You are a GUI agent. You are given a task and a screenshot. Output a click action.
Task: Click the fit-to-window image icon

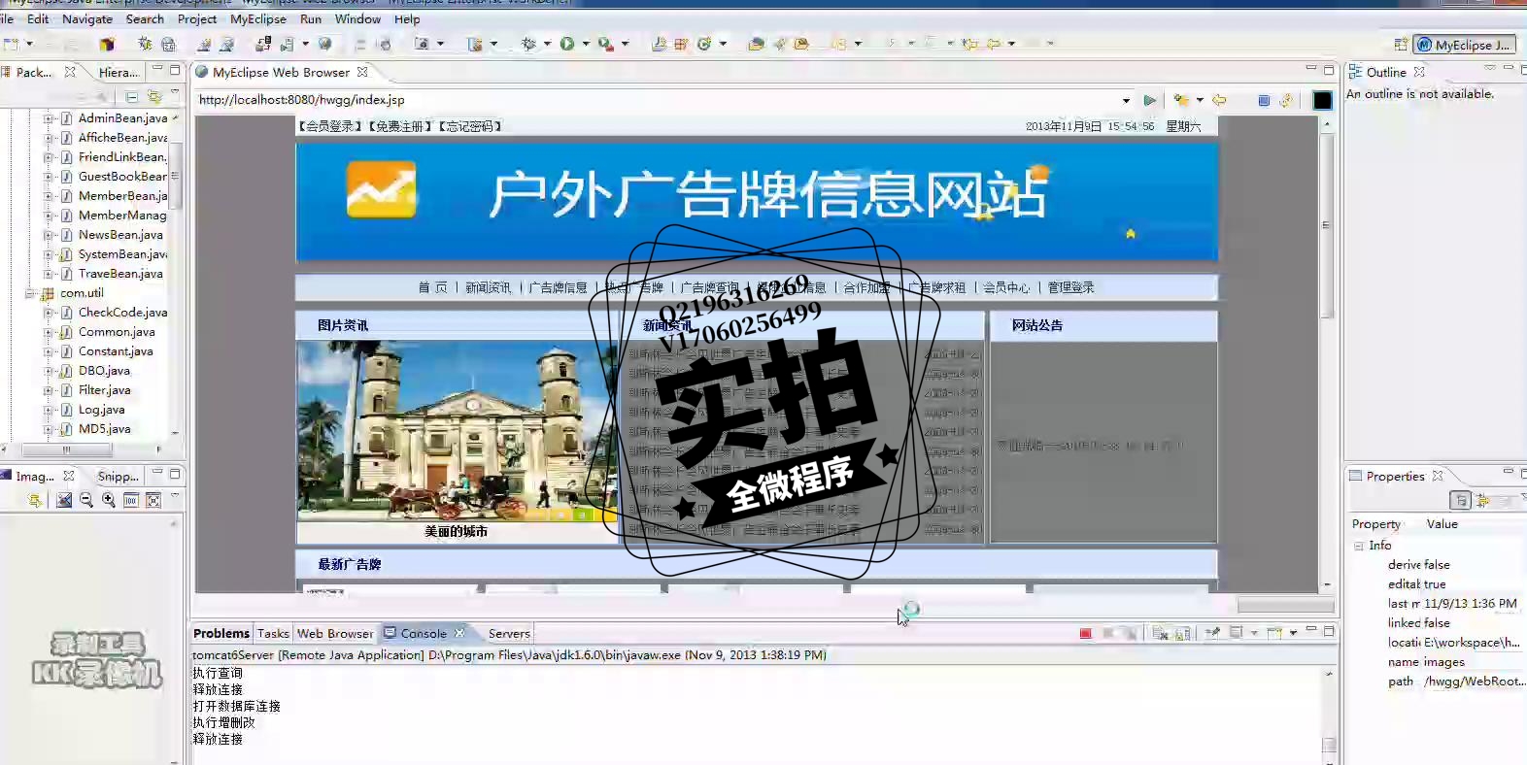153,500
